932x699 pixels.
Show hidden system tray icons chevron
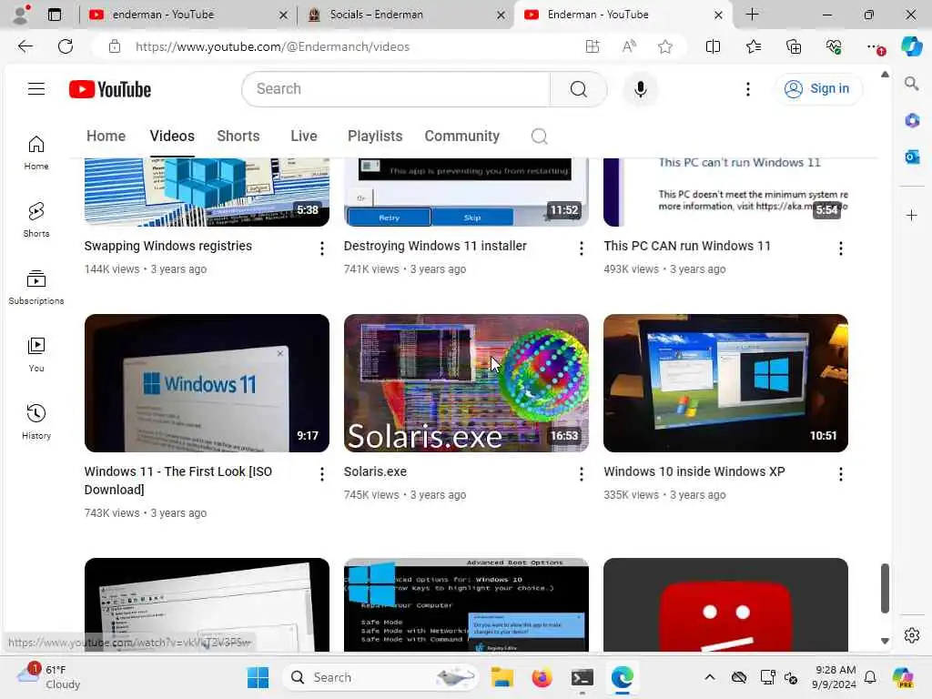pyautogui.click(x=710, y=677)
